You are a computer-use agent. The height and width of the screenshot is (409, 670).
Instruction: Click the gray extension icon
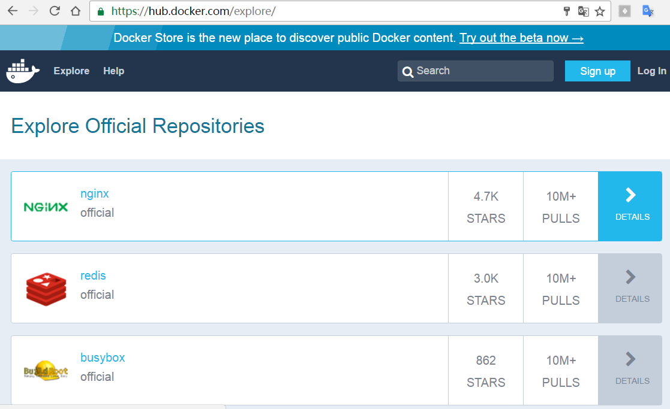tap(624, 11)
